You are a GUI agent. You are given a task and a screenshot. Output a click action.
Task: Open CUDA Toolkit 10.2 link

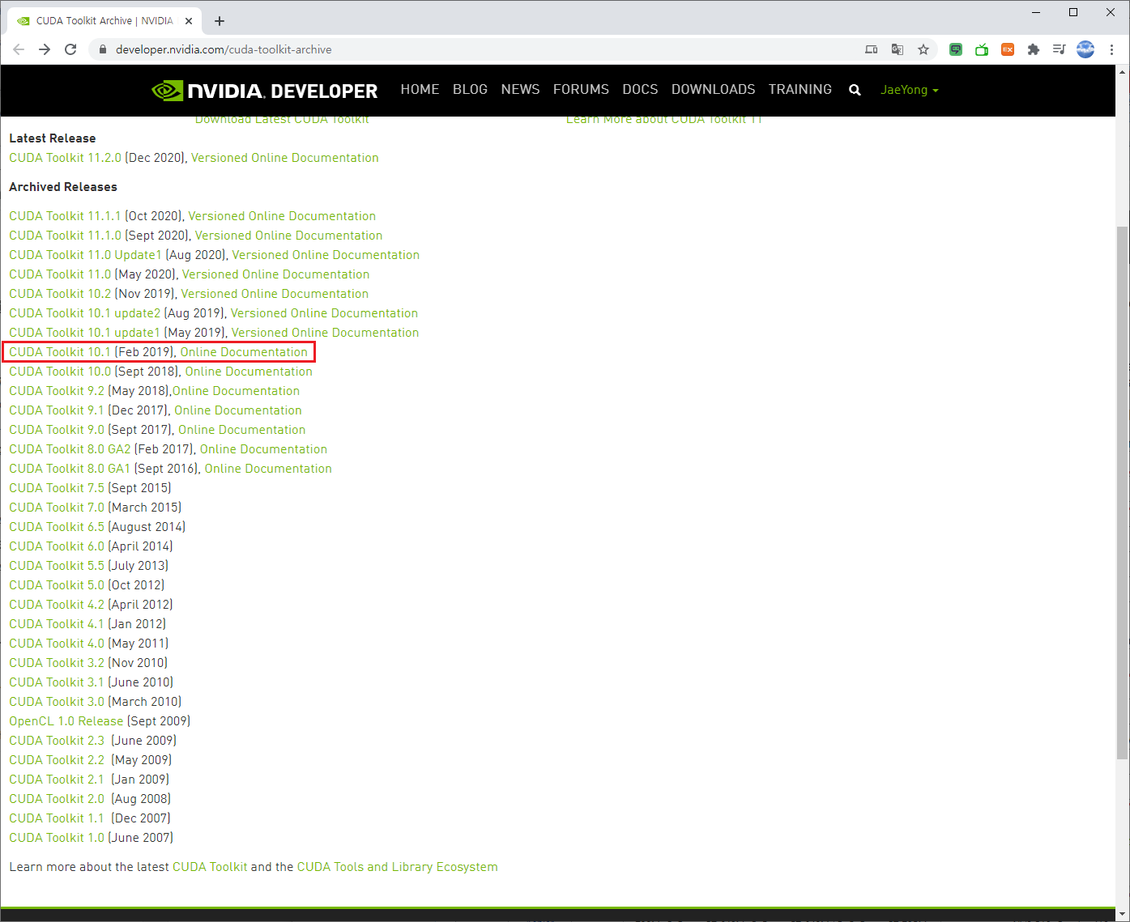point(60,294)
